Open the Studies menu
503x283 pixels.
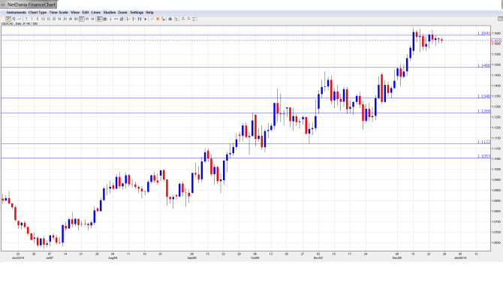(110, 13)
